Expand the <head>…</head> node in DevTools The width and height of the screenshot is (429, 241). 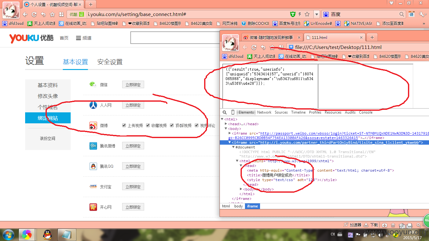226,124
